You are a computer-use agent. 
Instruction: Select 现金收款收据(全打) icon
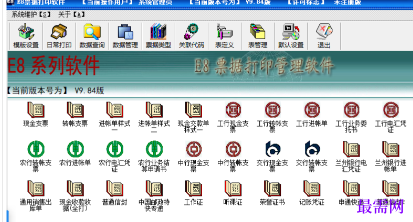pyautogui.click(x=75, y=188)
